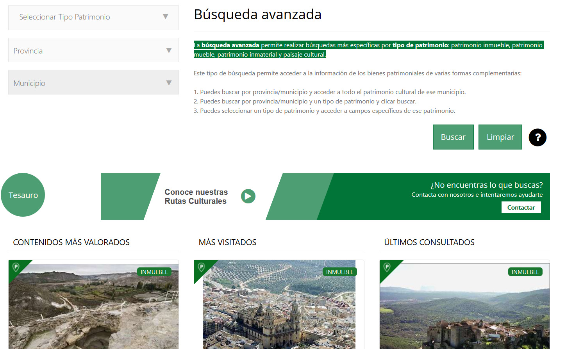Screen dimensions: 566x349
Task: Open the Provincia dropdown
Action: point(93,50)
